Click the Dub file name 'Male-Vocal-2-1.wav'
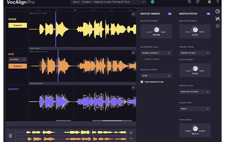Image resolution: width=225 pixels, height=142 pixels. (x=39, y=52)
